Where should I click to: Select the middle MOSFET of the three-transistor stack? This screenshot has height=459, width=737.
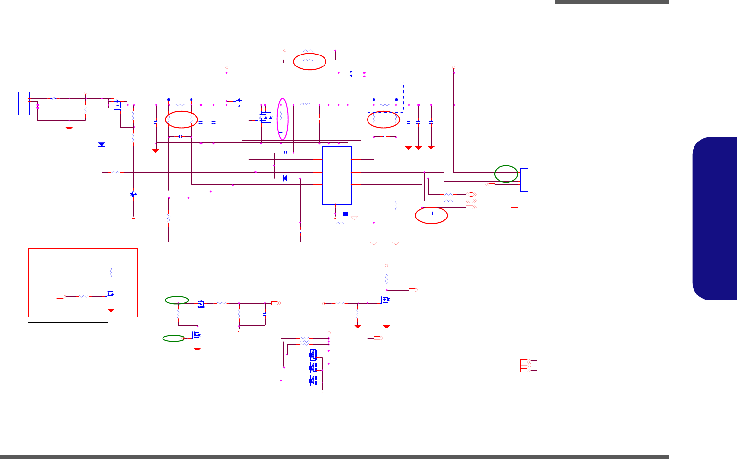click(314, 367)
